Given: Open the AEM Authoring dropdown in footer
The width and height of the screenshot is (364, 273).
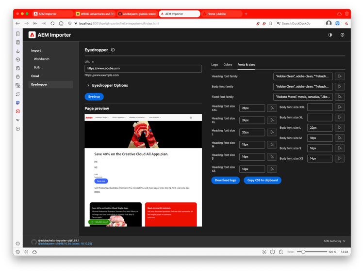Looking at the screenshot, I should coord(334,241).
